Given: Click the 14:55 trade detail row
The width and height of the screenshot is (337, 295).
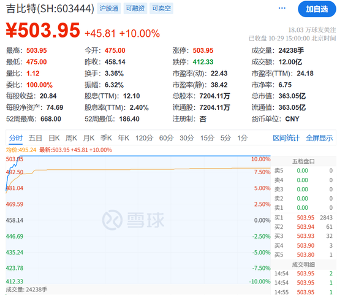Looking at the screenshot, I should coord(303,292).
